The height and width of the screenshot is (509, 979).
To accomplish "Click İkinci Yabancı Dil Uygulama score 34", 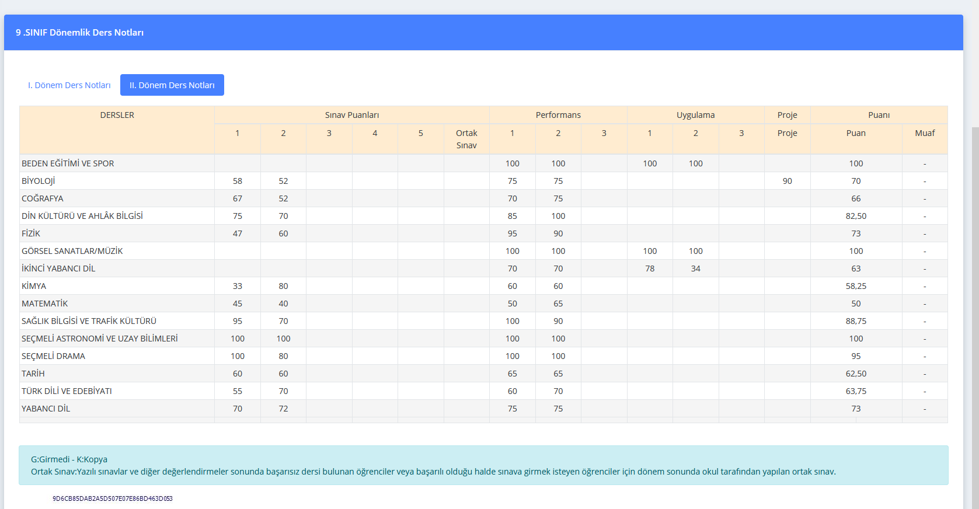I will click(x=696, y=269).
